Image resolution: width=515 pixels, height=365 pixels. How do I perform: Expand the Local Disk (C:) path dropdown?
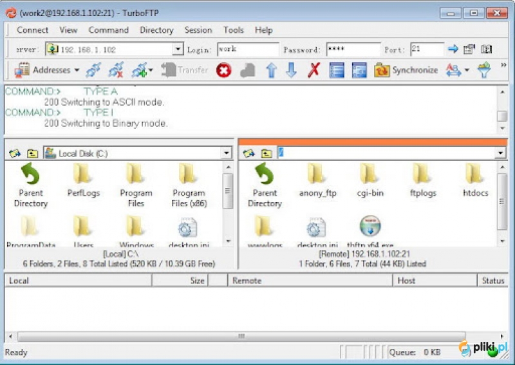pyautogui.click(x=227, y=153)
